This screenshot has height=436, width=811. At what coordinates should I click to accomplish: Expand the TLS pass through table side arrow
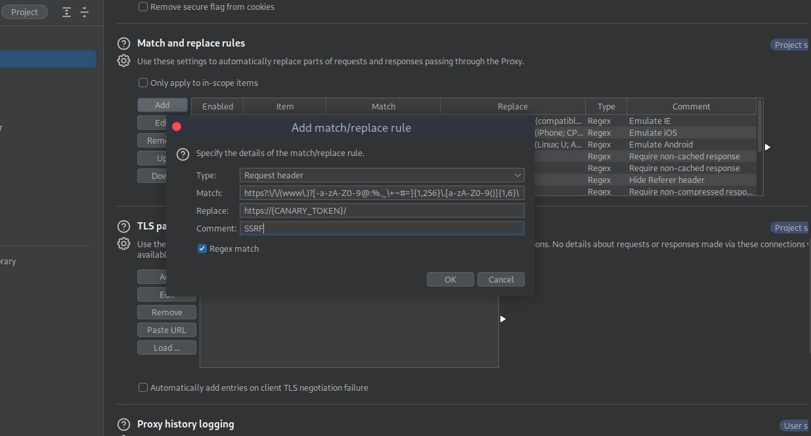pos(502,319)
